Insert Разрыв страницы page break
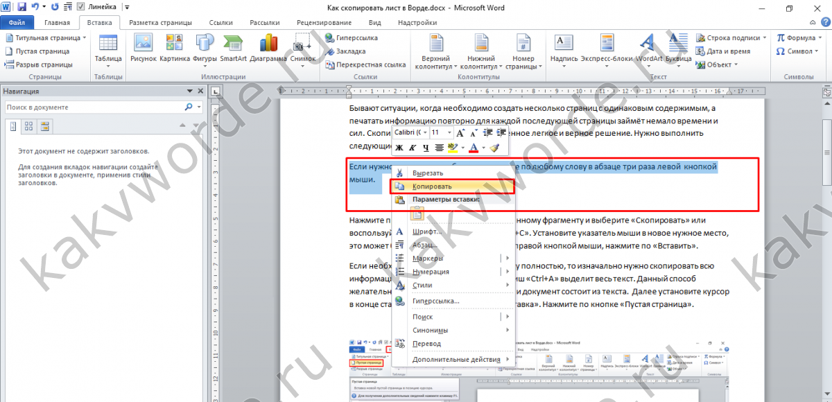Image resolution: width=832 pixels, height=402 pixels. [x=39, y=64]
